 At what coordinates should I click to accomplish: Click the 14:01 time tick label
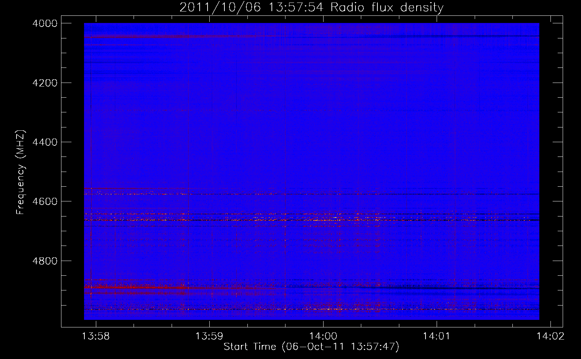click(437, 336)
